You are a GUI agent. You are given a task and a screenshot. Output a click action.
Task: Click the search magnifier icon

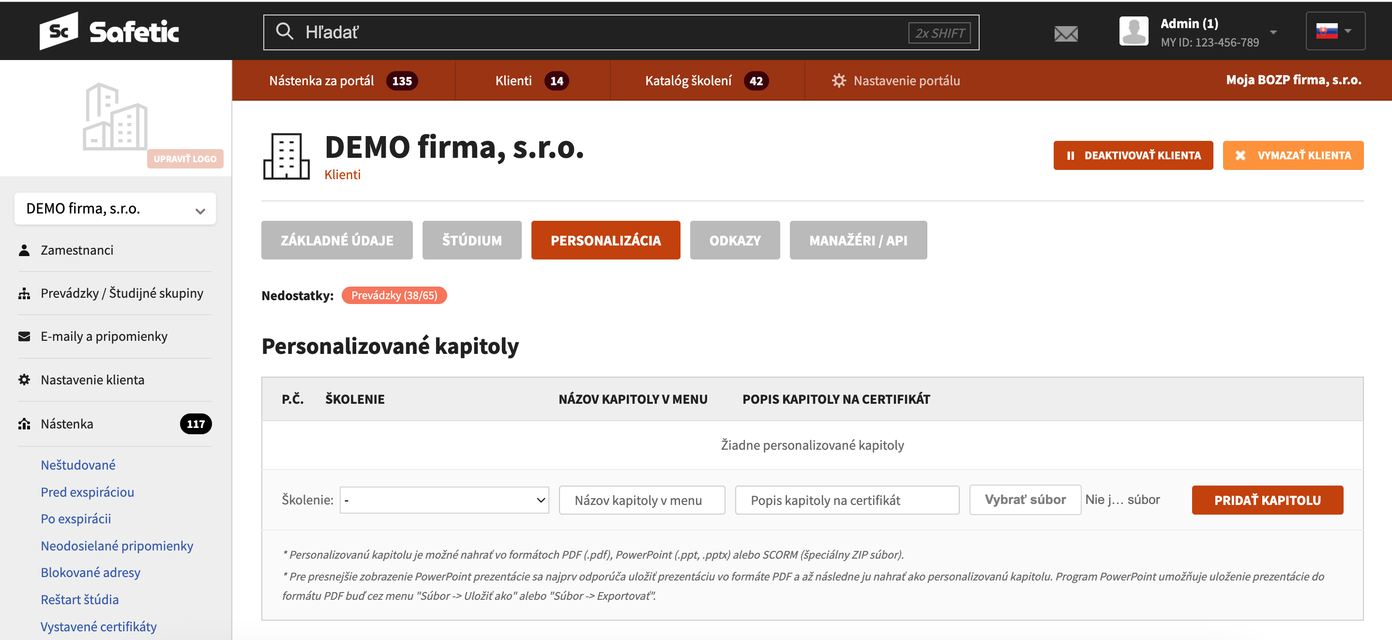[x=284, y=32]
